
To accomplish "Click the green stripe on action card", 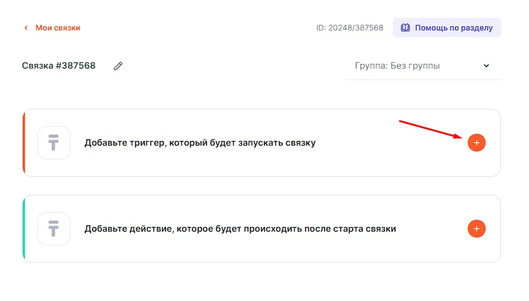I will (x=24, y=229).
